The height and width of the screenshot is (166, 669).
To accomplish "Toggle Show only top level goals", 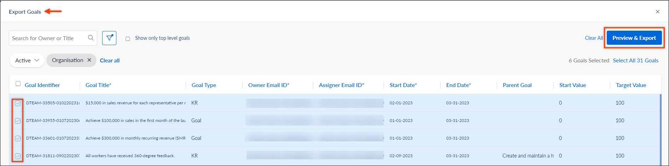I will tap(128, 38).
